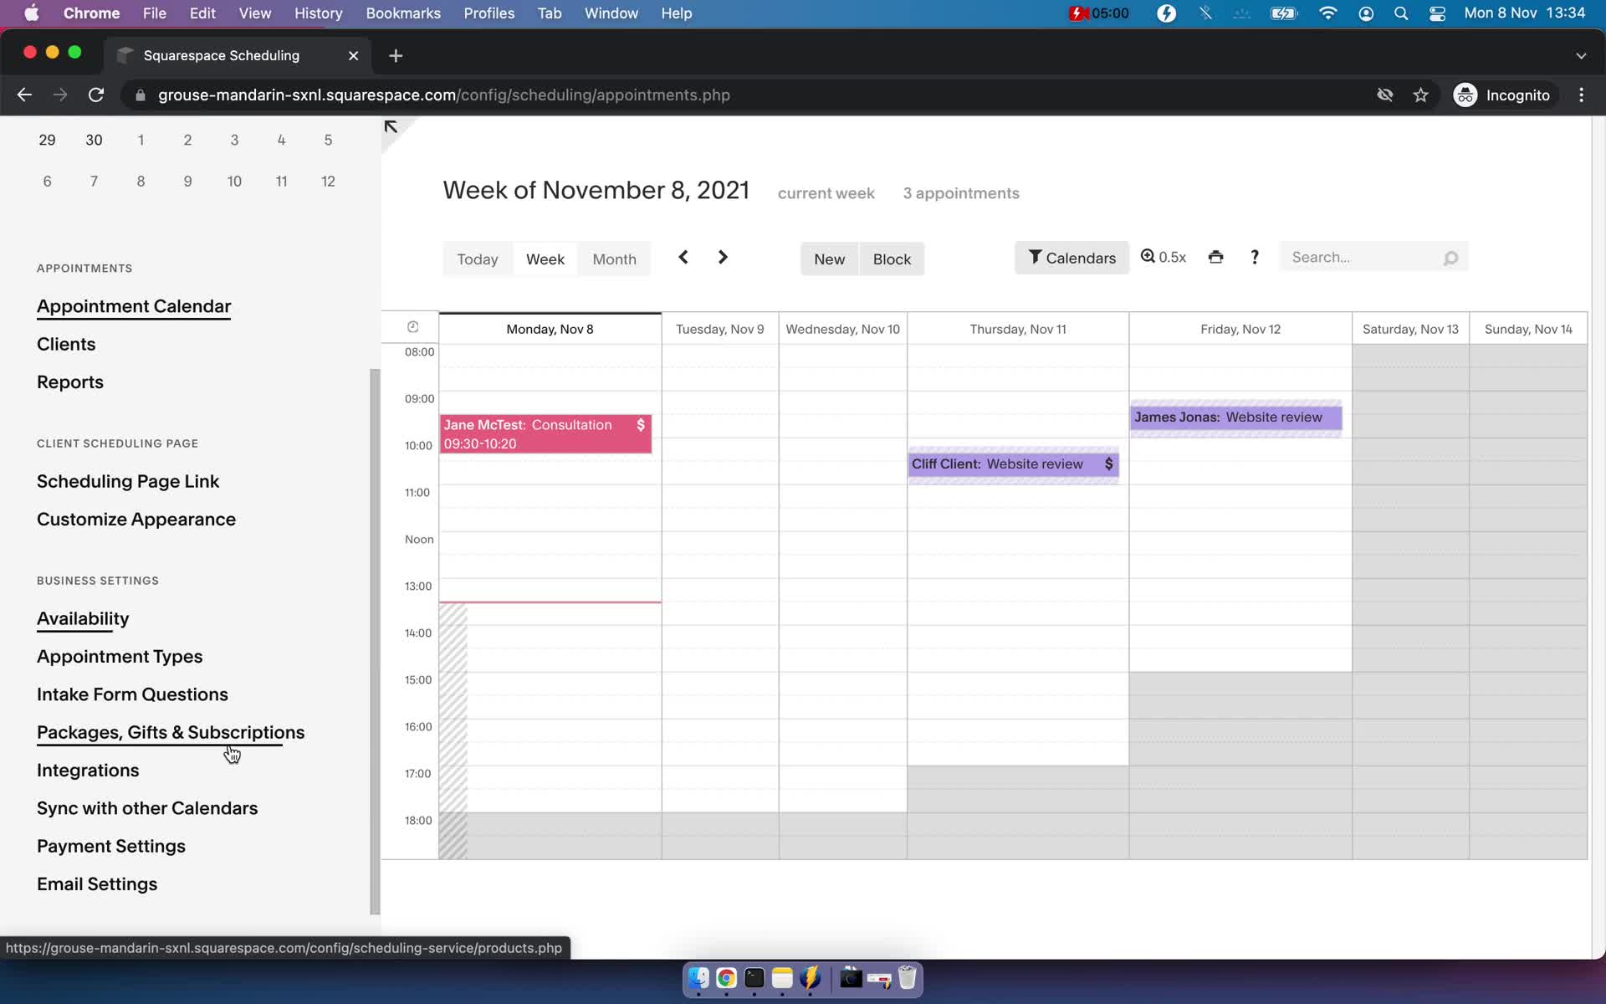Click the print calendar icon
This screenshot has height=1004, width=1606.
[x=1215, y=257]
